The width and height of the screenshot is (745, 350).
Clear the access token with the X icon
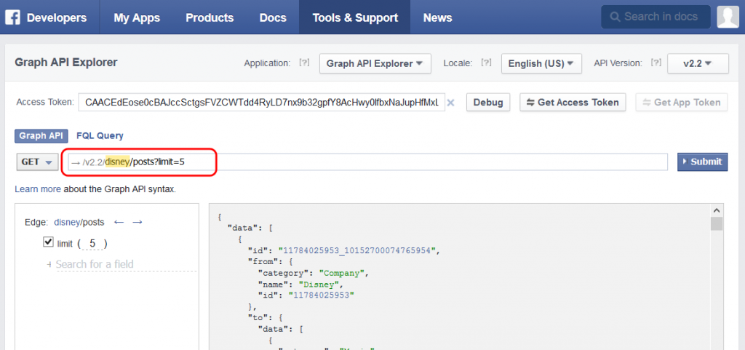click(x=451, y=103)
